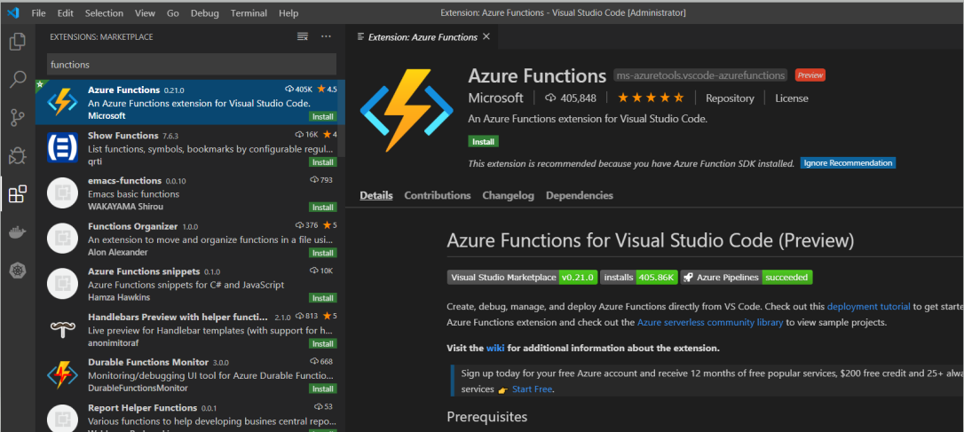964x432 pixels.
Task: Select the Extension: Azure Functions editor tab
Action: (x=422, y=37)
